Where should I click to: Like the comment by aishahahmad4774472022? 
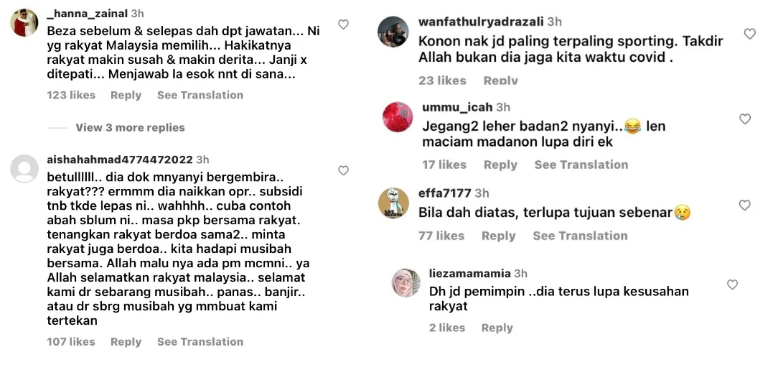tap(343, 171)
